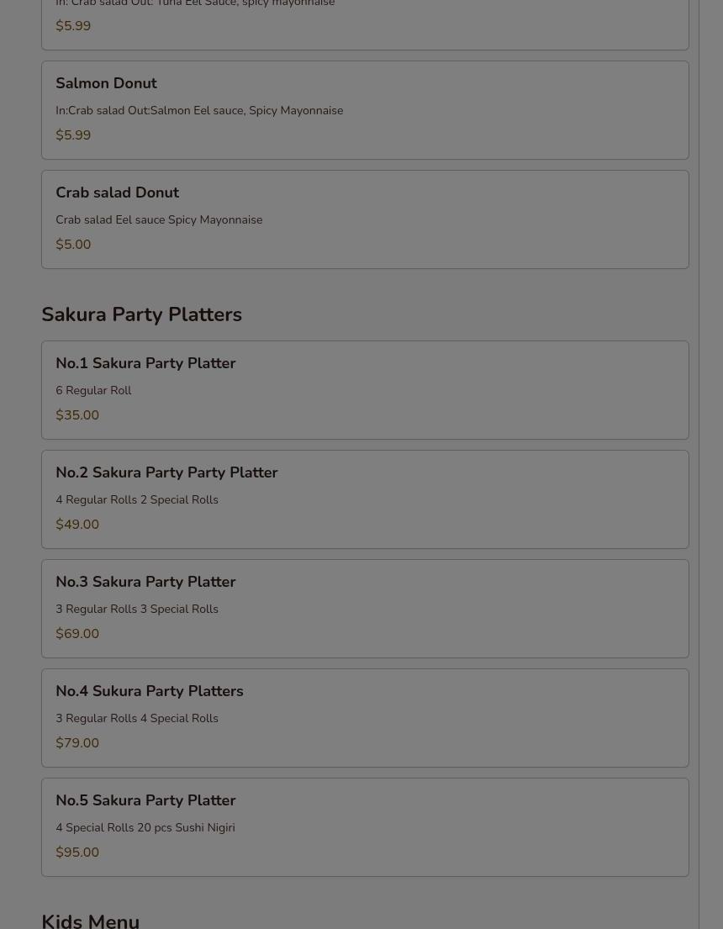Screen dimensions: 723x929
Task: Click '4 Special Rolls 20 pcs Sushi Nigiri' description
Action: pos(145,827)
